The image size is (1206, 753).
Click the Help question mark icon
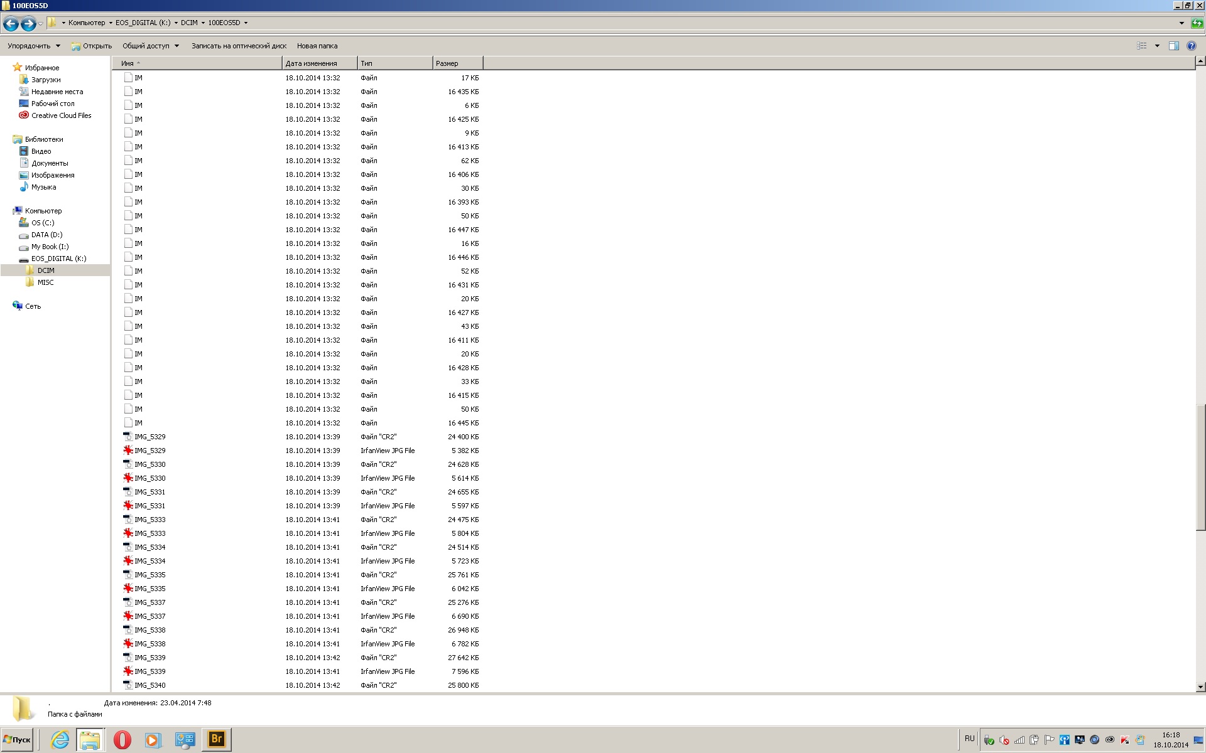pos(1191,46)
